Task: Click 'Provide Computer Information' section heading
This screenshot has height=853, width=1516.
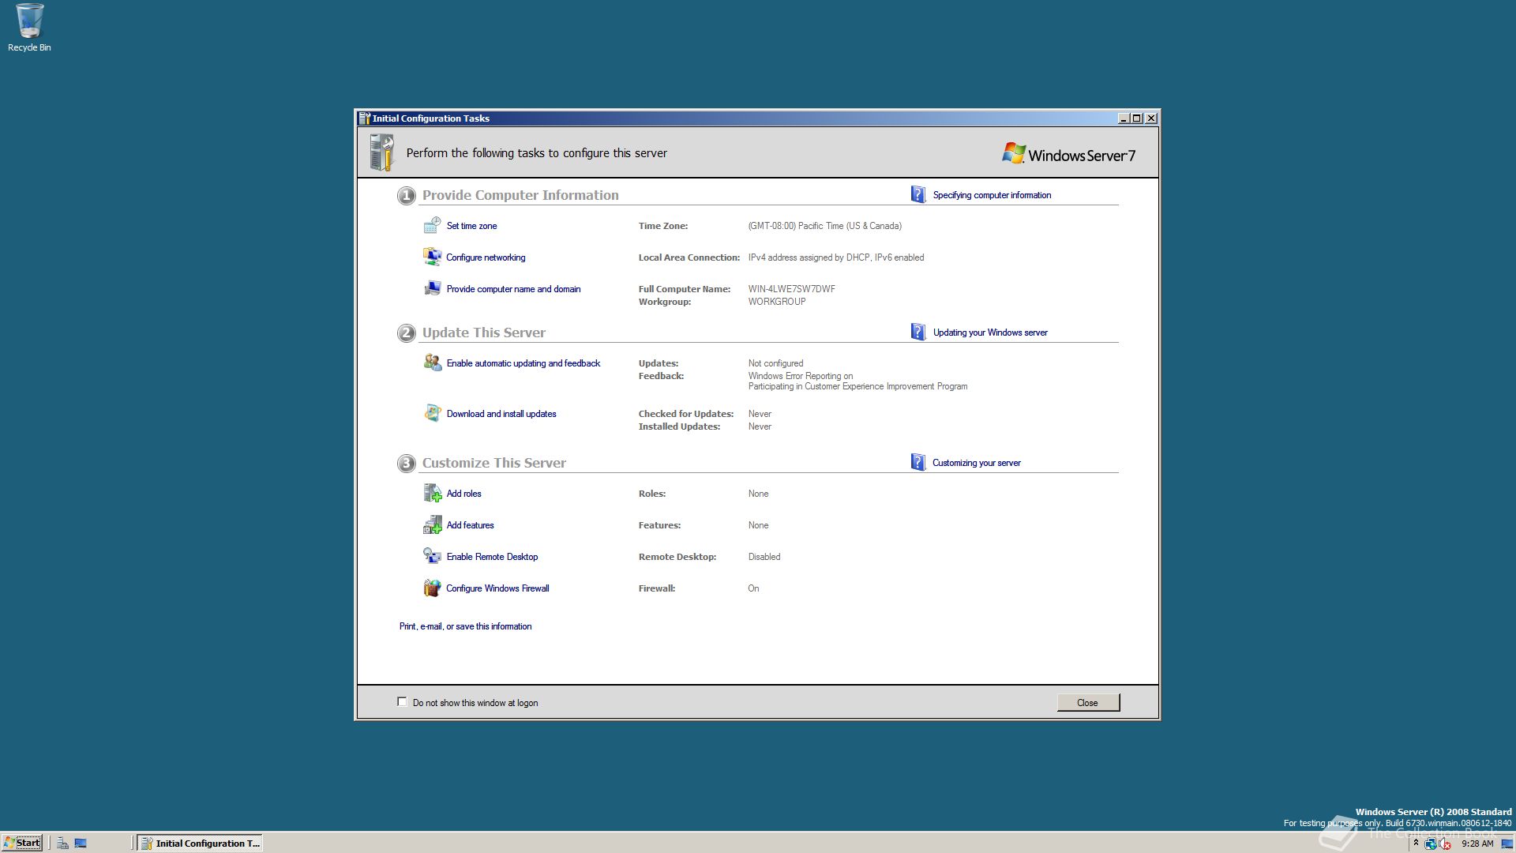Action: tap(520, 195)
